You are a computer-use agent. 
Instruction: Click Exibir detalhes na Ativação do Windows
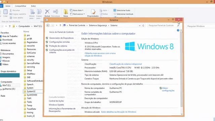click(119, 112)
